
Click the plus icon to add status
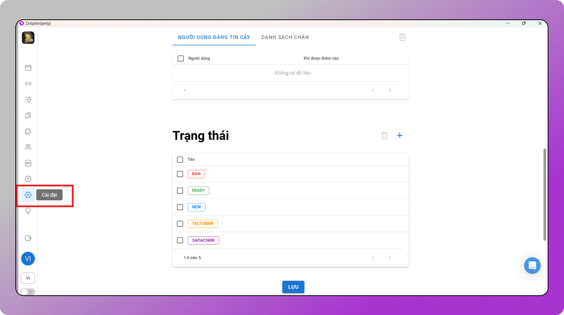coord(400,135)
